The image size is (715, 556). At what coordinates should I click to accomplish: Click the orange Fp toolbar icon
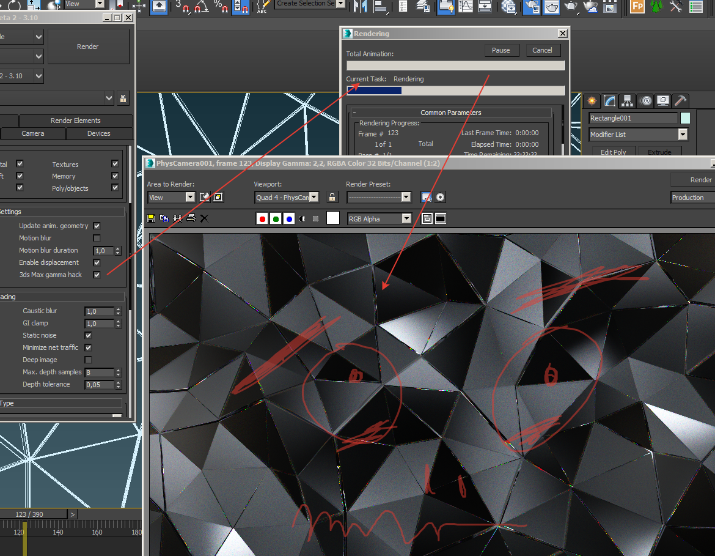coord(637,6)
